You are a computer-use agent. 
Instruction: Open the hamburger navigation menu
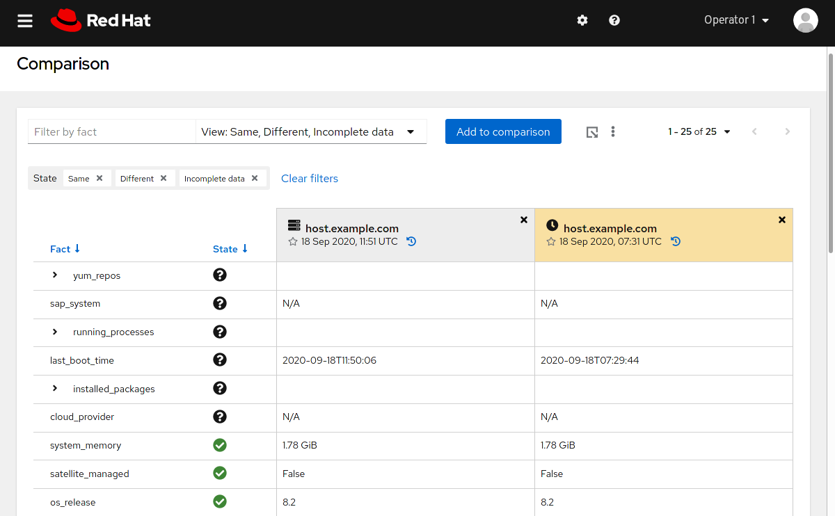25,21
